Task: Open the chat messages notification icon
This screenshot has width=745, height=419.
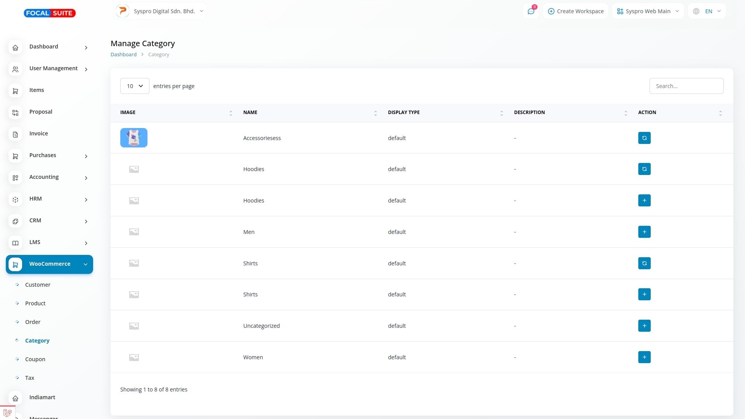Action: [531, 11]
